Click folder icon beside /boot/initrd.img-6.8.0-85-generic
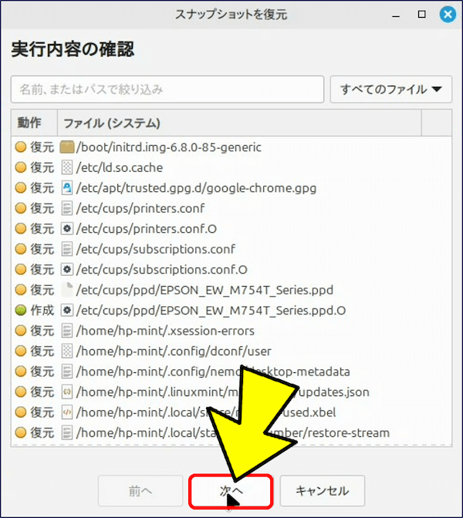Image resolution: width=463 pixels, height=518 pixels. tap(67, 147)
